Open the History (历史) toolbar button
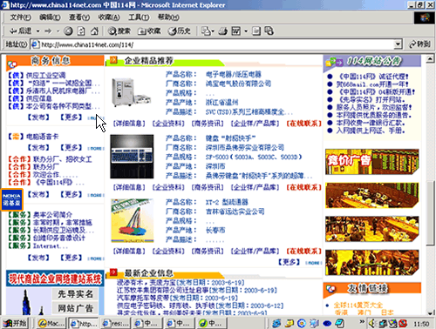This screenshot has width=436, height=329. tap(180, 31)
